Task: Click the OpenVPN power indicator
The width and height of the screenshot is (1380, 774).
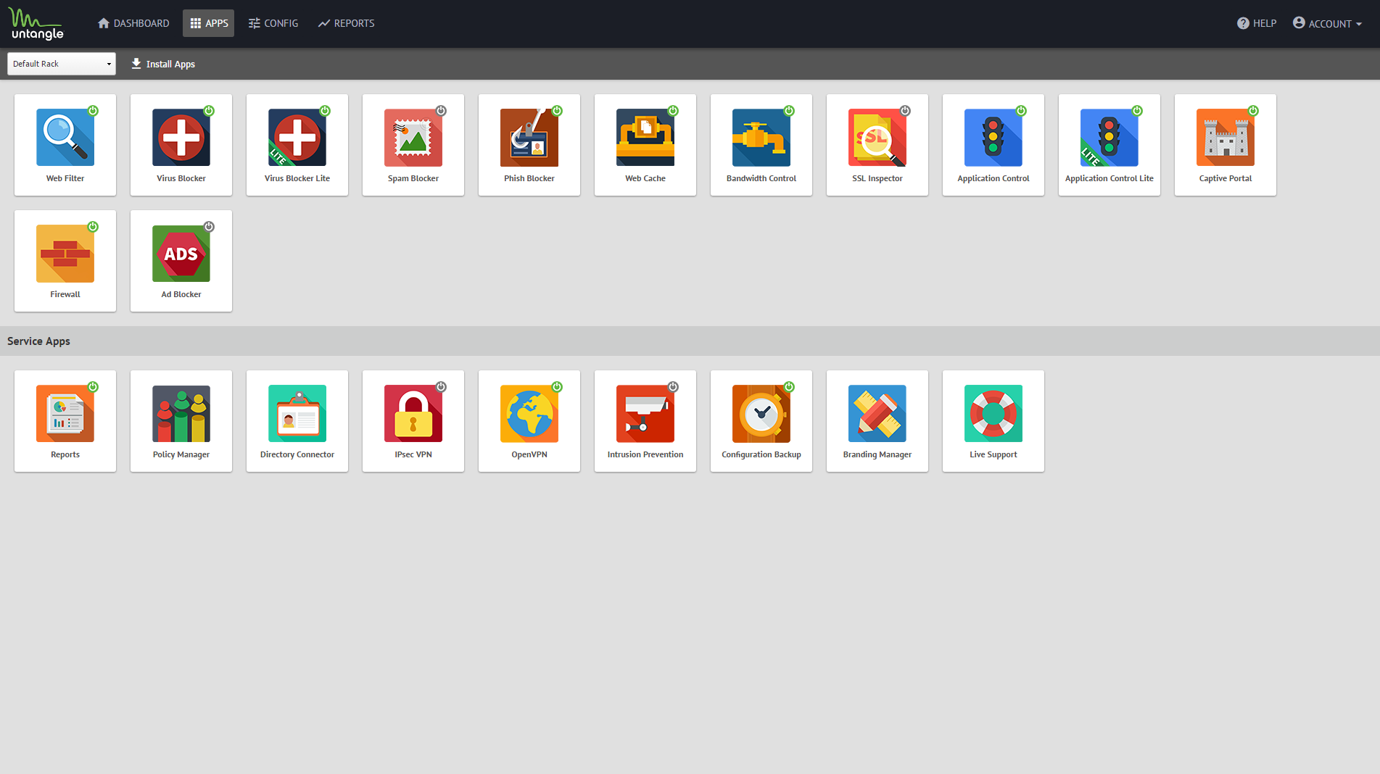Action: (557, 387)
